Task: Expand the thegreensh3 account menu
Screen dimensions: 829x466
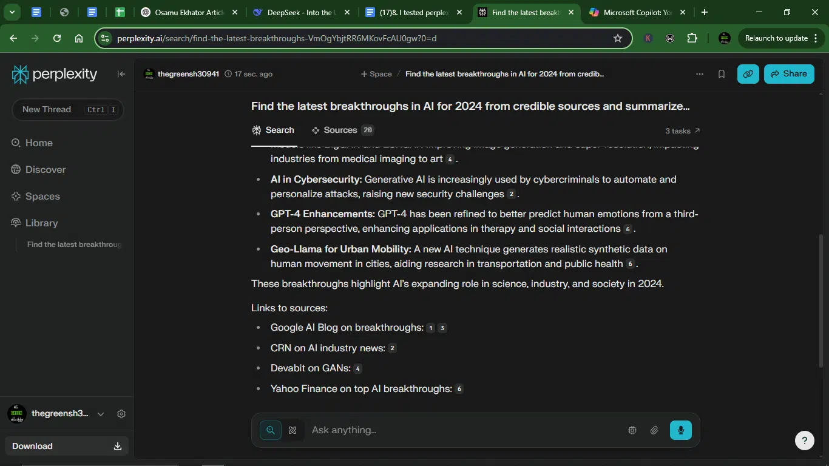Action: pos(101,414)
